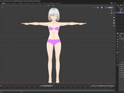Play the animation in reverse
This screenshot has width=124, height=93.
coord(47,86)
